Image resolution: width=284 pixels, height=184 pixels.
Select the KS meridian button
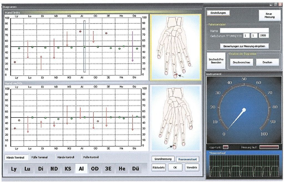(68, 168)
